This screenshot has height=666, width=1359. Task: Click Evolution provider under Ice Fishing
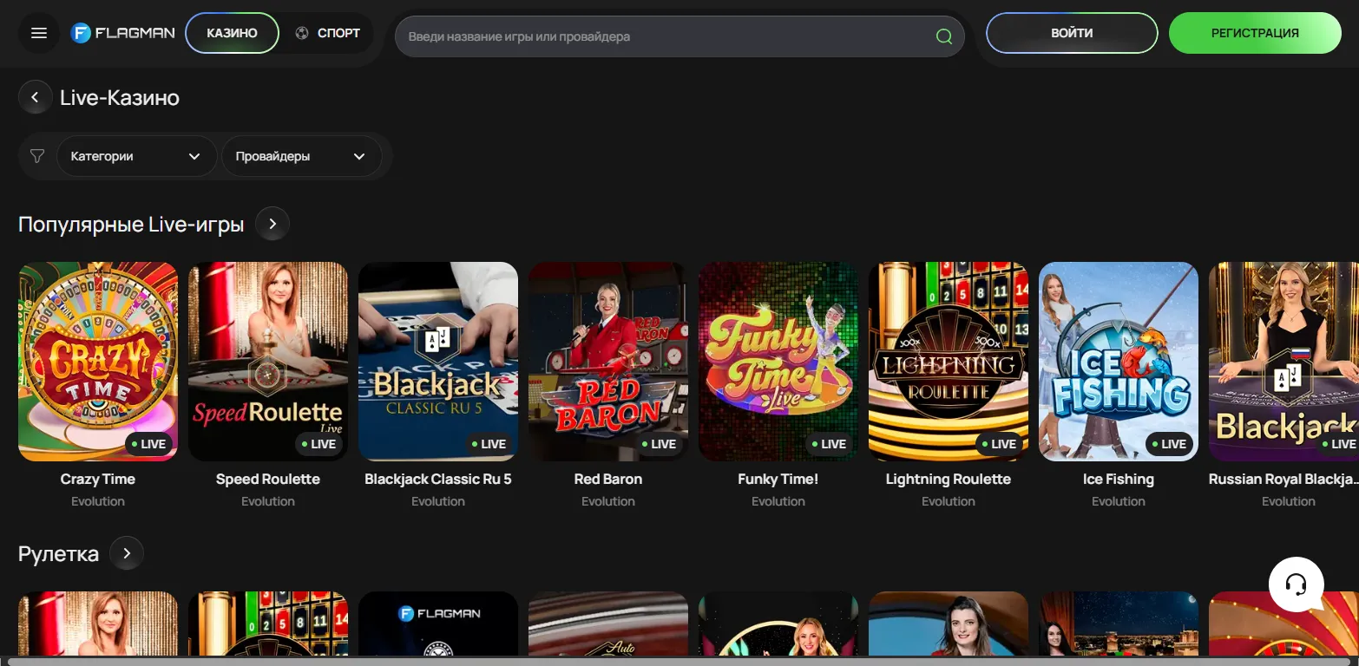[1119, 501]
